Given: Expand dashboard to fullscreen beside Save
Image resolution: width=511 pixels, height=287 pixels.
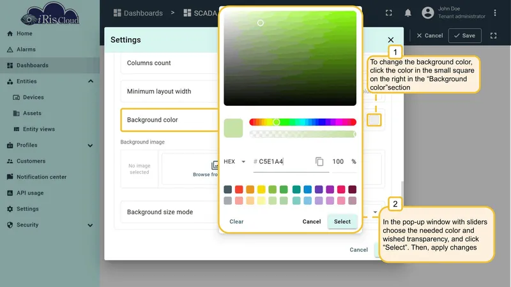Looking at the screenshot, I should coord(493,36).
